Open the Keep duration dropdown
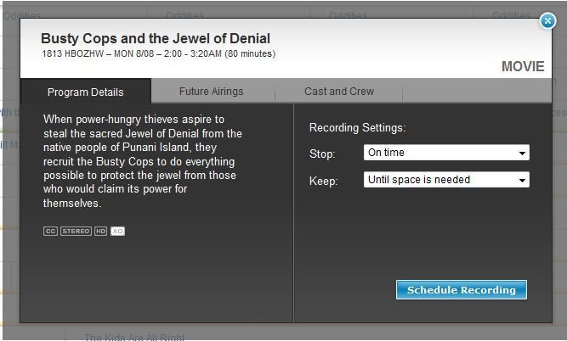This screenshot has height=341, width=567. point(446,179)
